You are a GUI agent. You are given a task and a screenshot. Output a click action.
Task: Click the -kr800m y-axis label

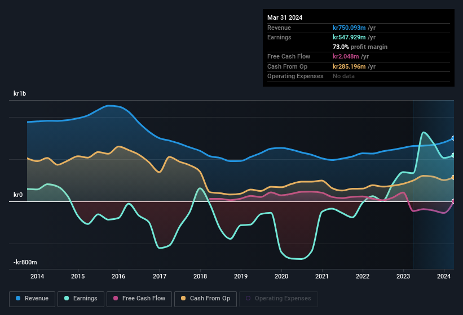(x=25, y=262)
